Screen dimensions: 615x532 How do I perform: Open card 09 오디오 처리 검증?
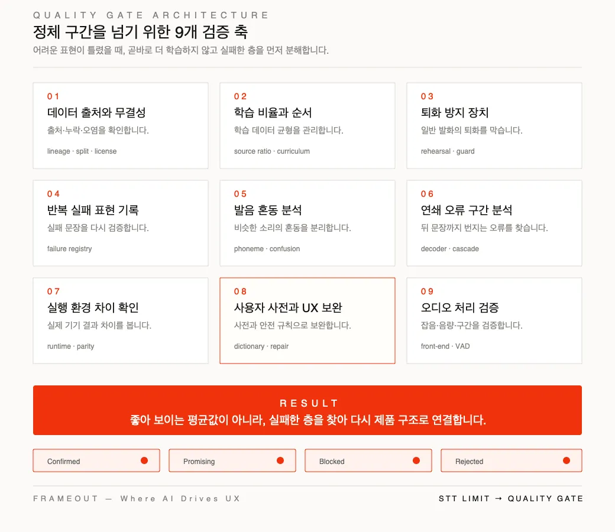coord(494,321)
